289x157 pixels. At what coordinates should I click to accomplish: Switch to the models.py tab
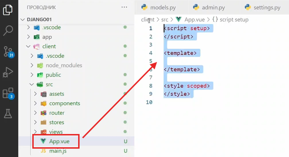point(160,7)
